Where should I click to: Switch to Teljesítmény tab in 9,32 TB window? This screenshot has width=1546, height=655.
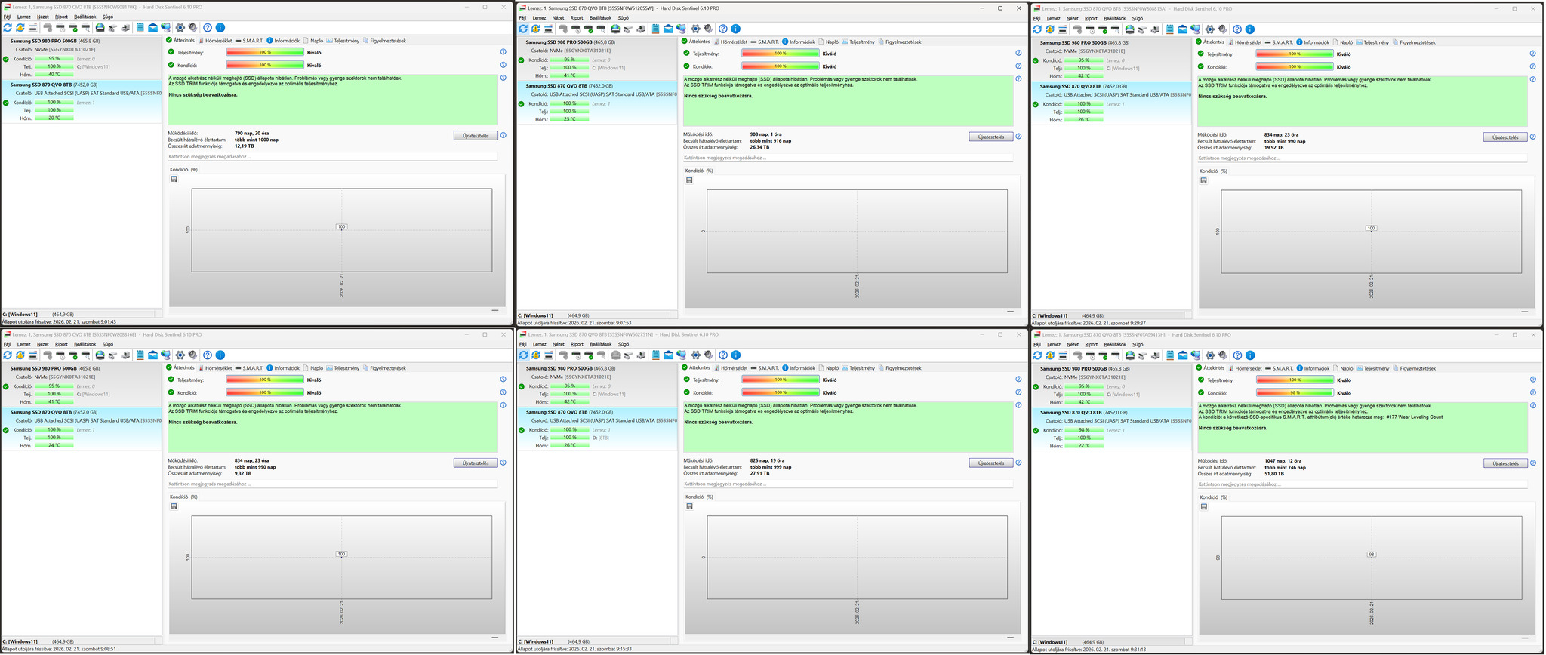coord(343,368)
